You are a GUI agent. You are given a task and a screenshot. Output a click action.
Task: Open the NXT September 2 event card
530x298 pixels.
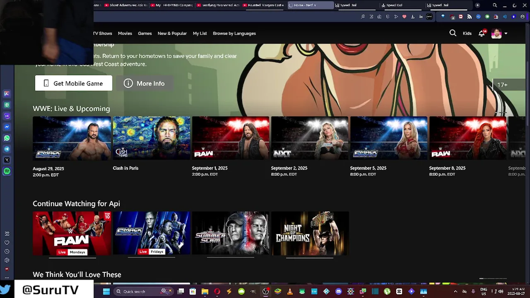point(309,138)
